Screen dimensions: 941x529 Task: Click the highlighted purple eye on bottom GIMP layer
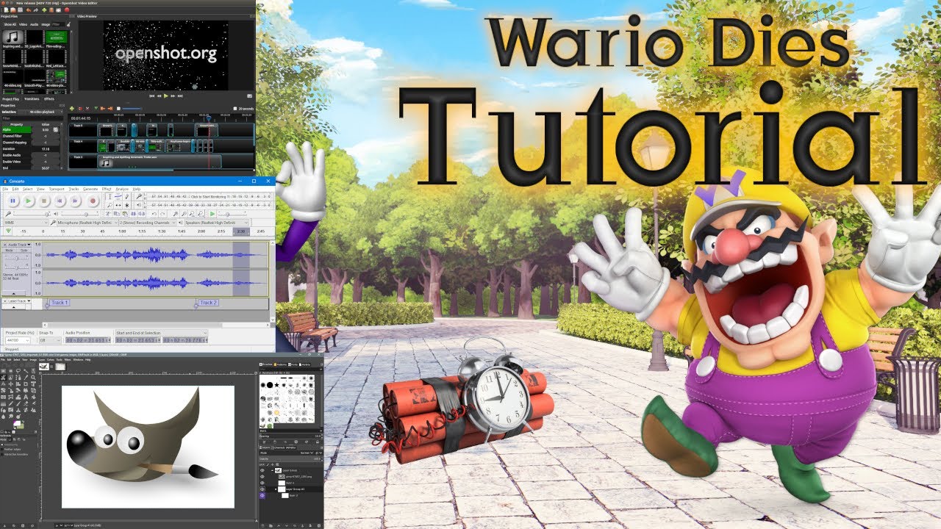[x=262, y=495]
